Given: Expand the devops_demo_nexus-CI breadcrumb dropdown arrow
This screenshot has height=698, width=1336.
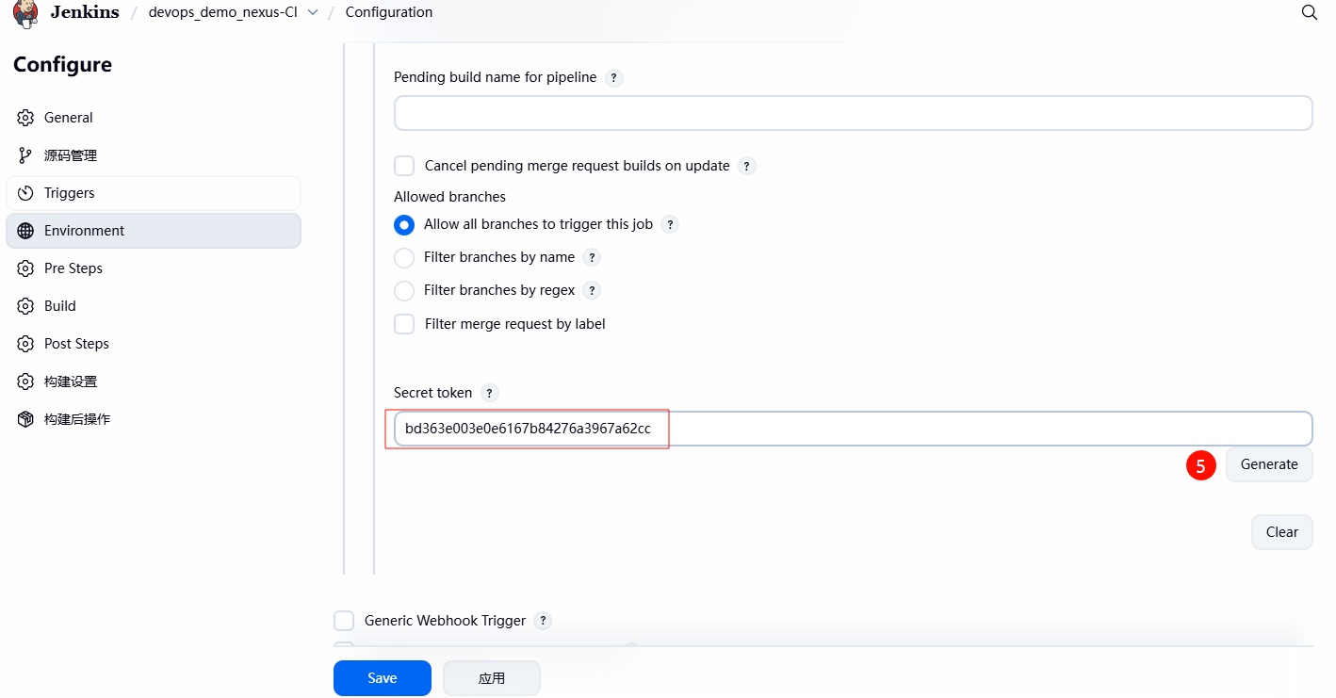Looking at the screenshot, I should (x=313, y=13).
